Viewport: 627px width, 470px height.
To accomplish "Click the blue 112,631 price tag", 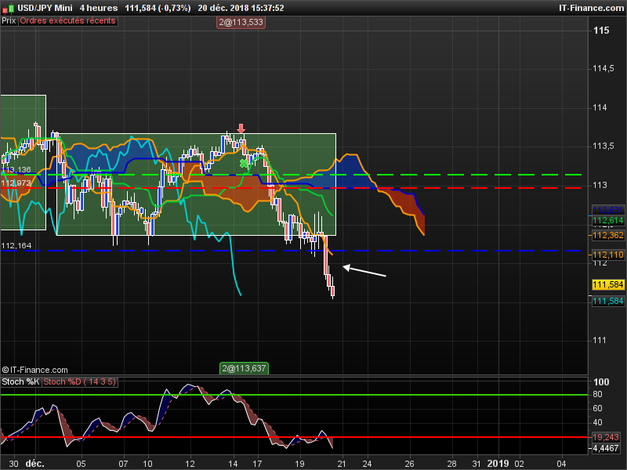I will tap(608, 210).
